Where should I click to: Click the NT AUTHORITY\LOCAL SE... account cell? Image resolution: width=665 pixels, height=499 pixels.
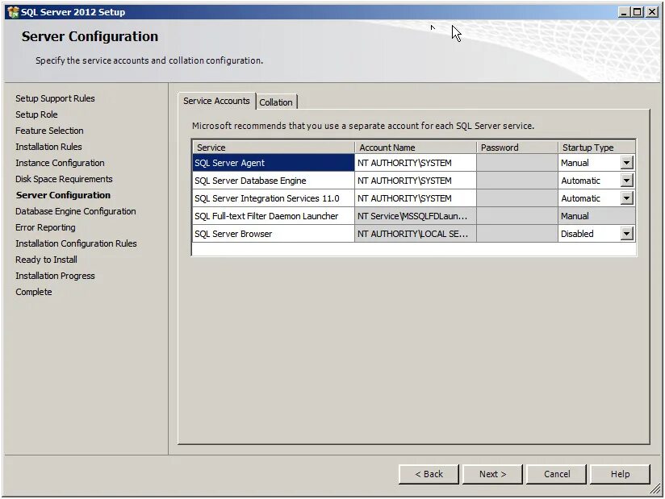point(415,234)
